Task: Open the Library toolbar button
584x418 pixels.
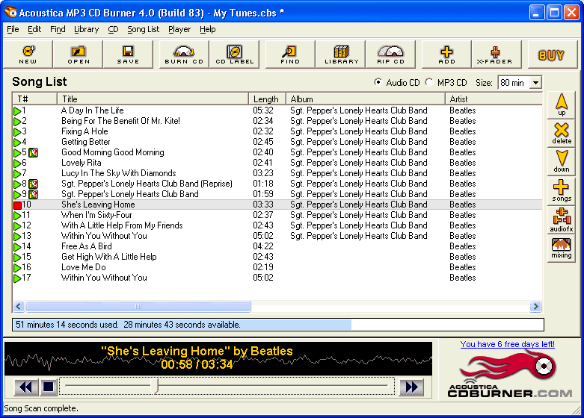Action: (341, 54)
